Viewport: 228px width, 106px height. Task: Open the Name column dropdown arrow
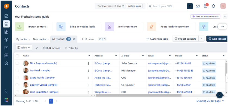pyautogui.click(x=89, y=56)
